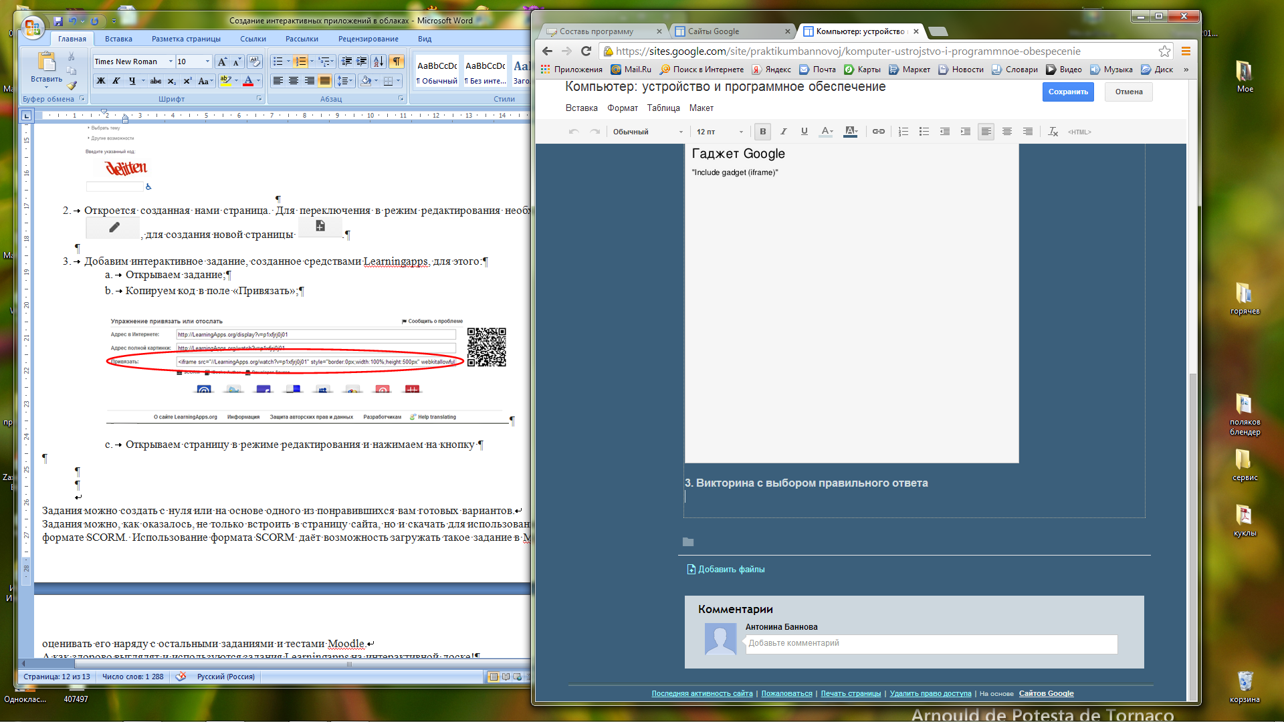
Task: Open Word font size 10 dropdown
Action: click(207, 62)
